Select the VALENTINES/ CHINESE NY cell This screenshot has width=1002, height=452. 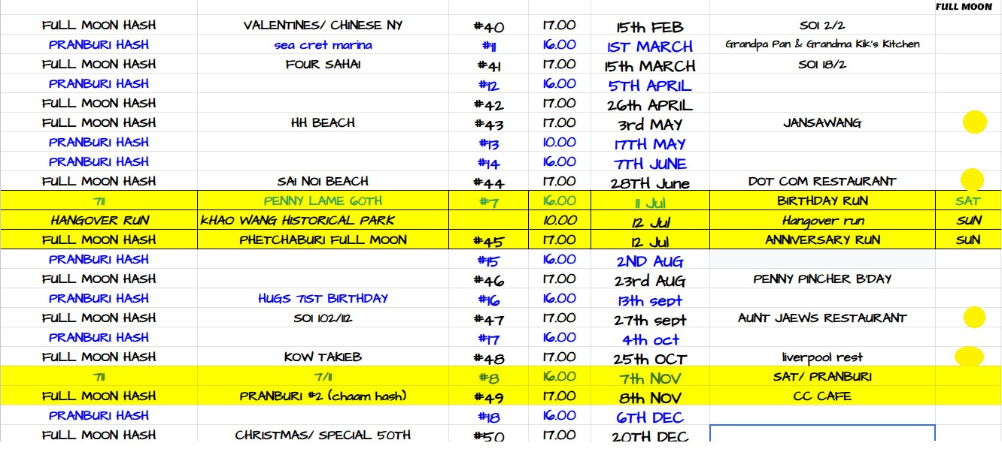(323, 26)
